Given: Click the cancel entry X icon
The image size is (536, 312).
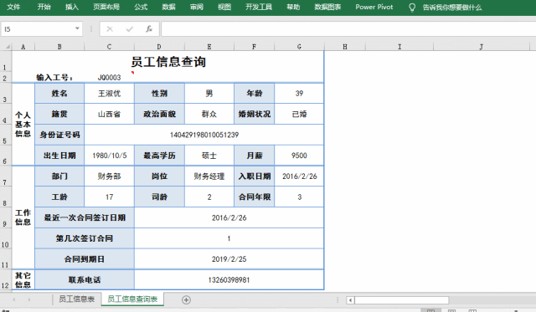Looking at the screenshot, I should [x=110, y=29].
